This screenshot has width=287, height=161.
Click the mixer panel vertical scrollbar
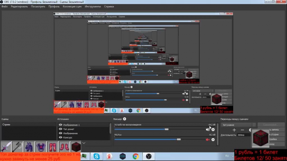click(218, 134)
